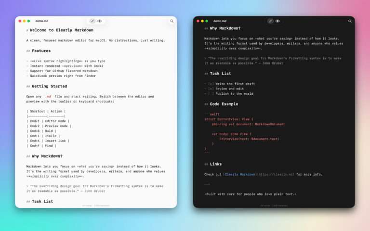Click the 'Live syntax highlighting' list item
The height and width of the screenshot is (231, 370).
(x=66, y=61)
